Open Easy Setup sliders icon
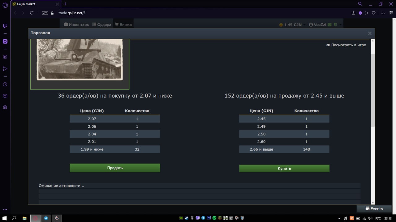Image resolution: width=396 pixels, height=222 pixels. (x=391, y=13)
